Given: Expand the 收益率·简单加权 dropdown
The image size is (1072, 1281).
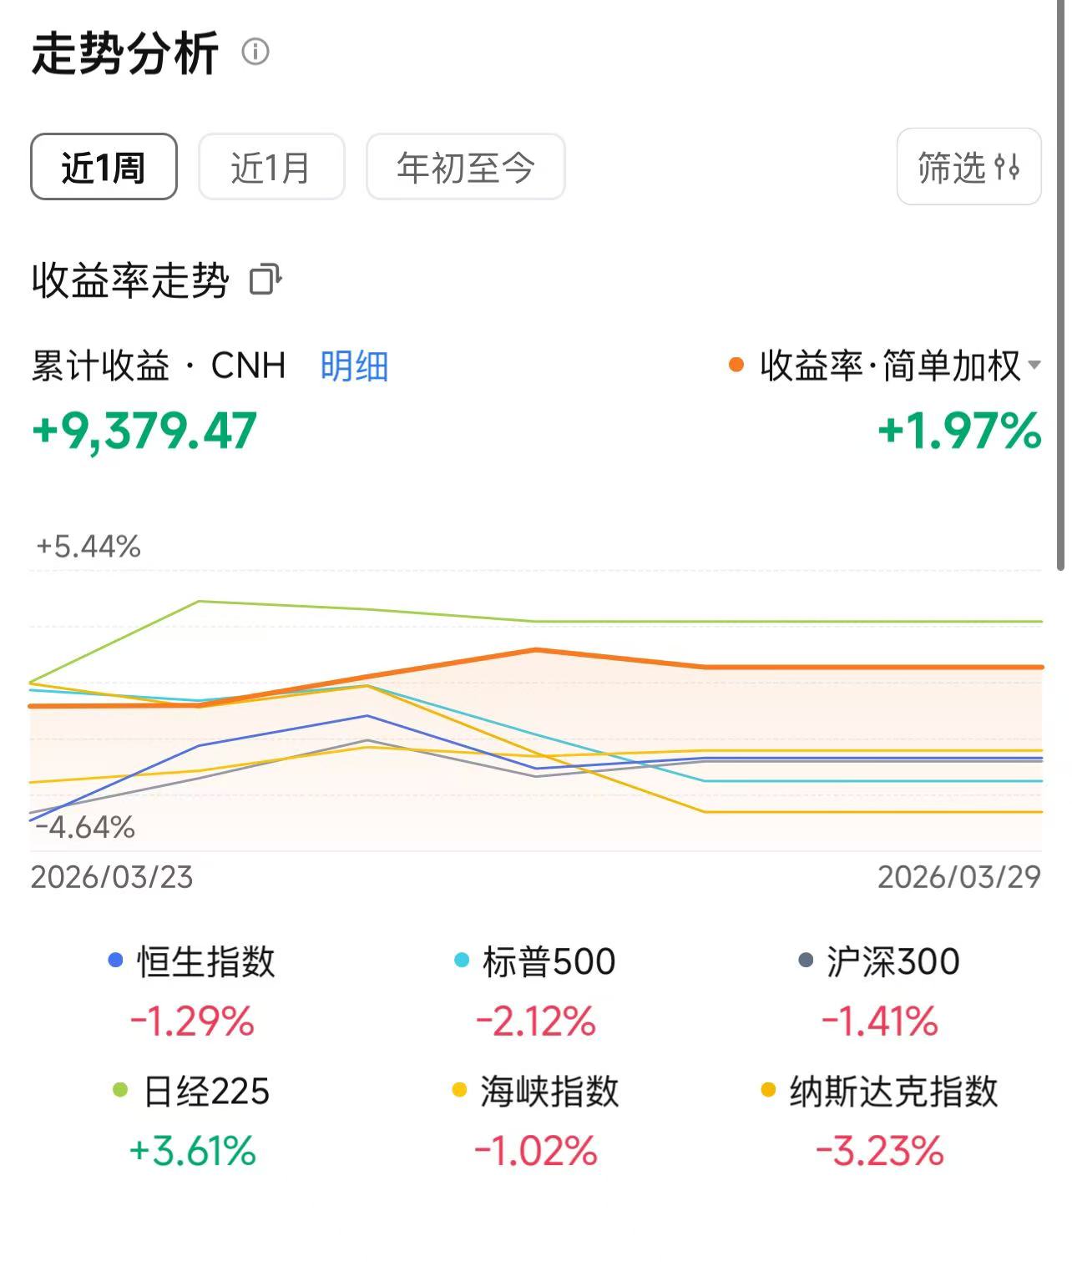Looking at the screenshot, I should point(1034,366).
